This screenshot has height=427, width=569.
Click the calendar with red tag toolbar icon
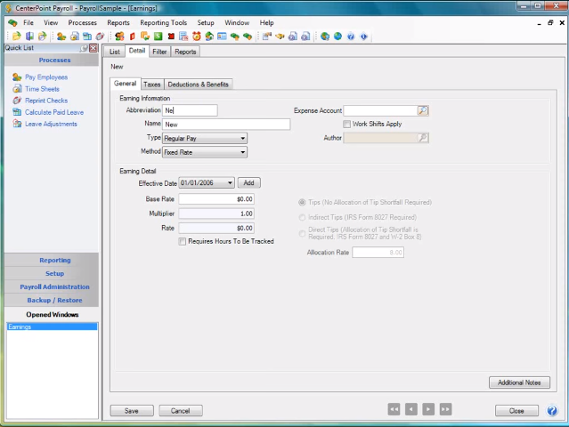point(183,36)
